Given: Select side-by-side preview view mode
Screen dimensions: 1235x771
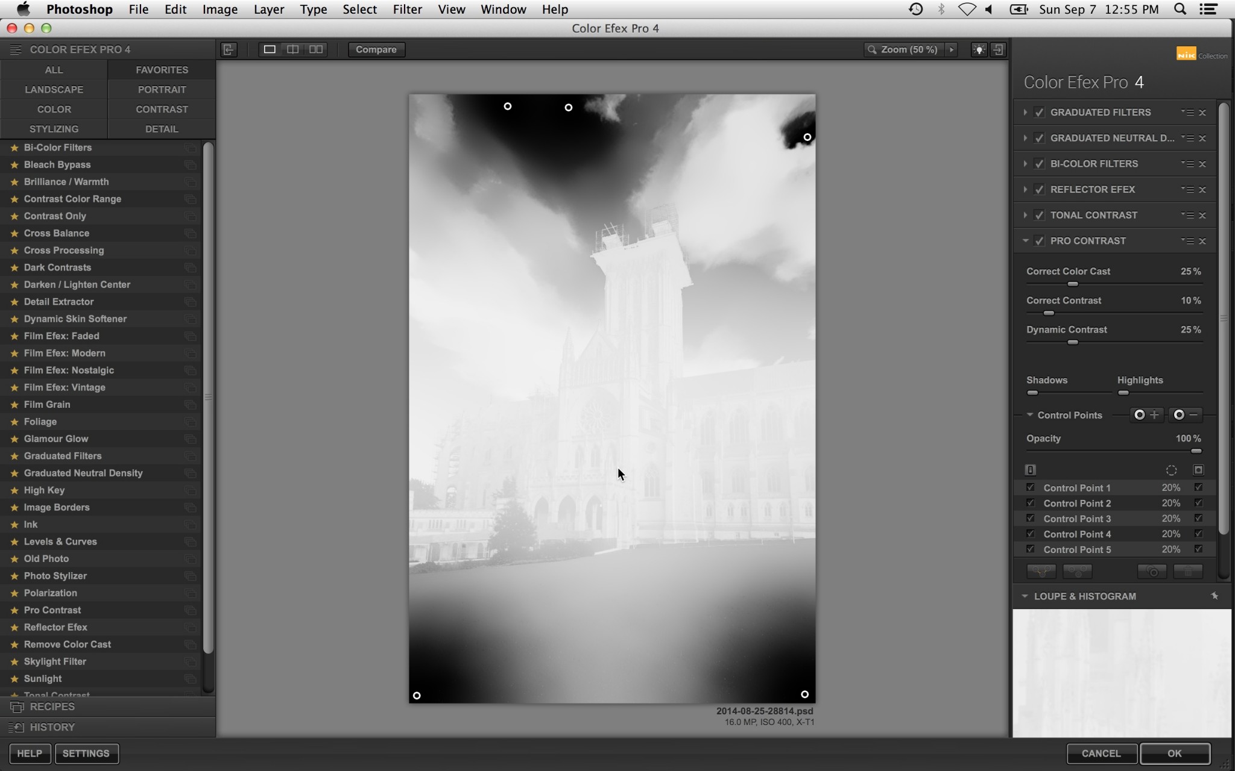Looking at the screenshot, I should point(316,49).
